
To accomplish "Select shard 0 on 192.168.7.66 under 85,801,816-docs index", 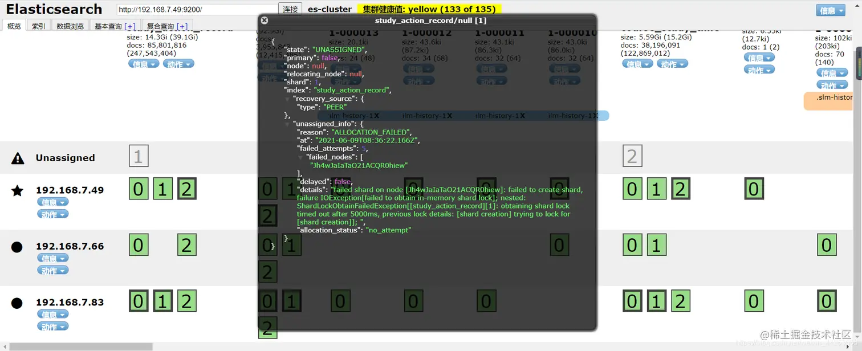I will [139, 245].
